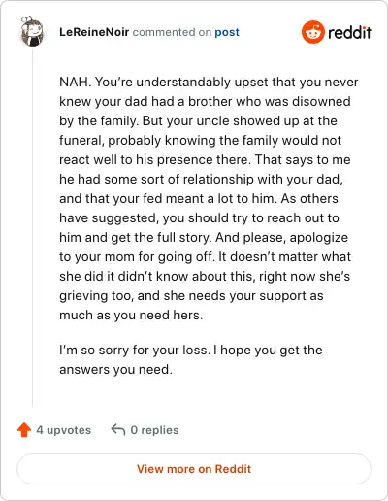Click the "As others" sentence beginning
Image resolution: width=388 pixels, height=501 pixels.
(309, 198)
